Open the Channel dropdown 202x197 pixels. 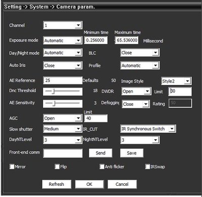[63, 25]
